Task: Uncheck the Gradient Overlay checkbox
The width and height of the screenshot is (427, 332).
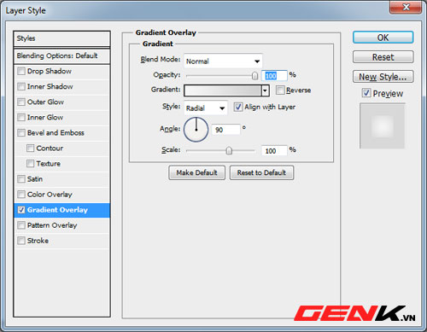Action: [x=21, y=210]
